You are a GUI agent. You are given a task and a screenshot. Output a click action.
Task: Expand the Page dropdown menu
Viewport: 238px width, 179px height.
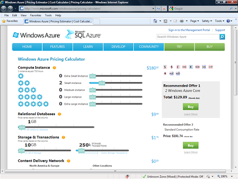(194, 21)
